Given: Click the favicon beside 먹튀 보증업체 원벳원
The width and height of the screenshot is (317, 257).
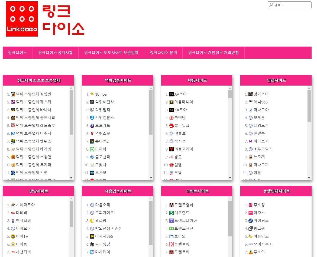Looking at the screenshot, I should point(13,94).
